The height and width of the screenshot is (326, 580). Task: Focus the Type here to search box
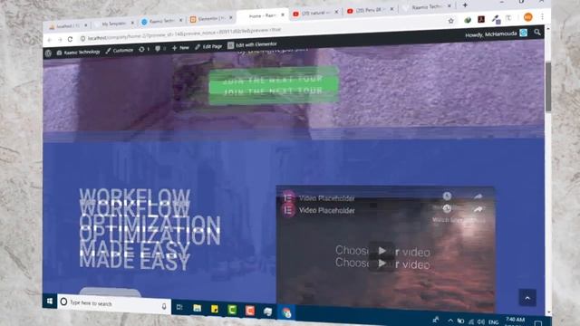click(114, 303)
